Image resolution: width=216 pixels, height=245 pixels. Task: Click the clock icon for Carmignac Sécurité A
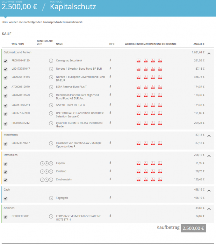[51, 61]
